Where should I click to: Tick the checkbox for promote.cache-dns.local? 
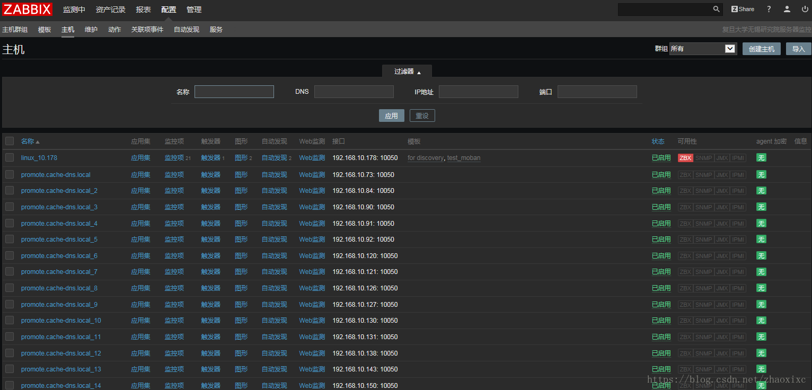tap(10, 174)
